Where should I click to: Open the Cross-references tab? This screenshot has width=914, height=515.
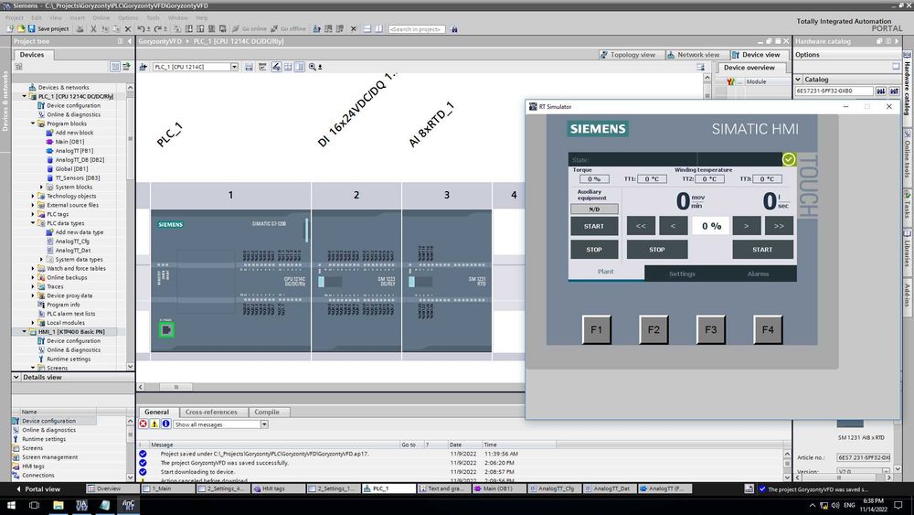click(211, 412)
